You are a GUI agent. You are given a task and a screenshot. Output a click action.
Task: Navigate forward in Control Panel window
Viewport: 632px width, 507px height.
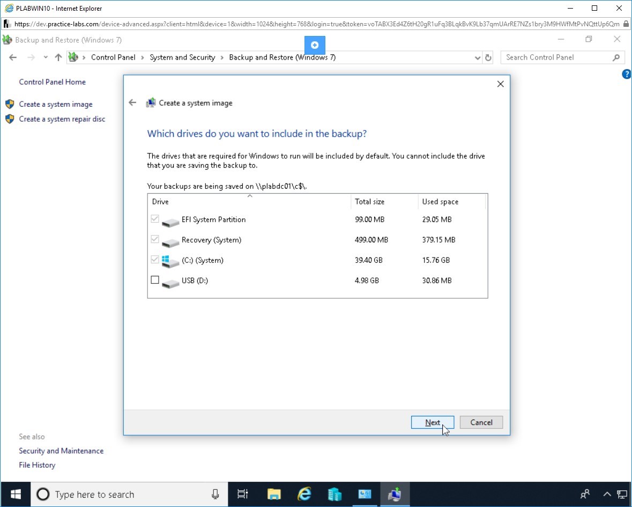tap(31, 57)
